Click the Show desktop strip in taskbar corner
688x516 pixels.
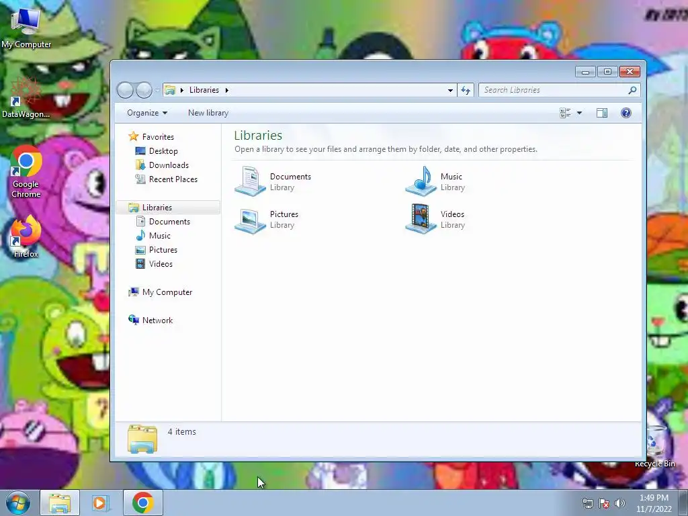click(683, 503)
